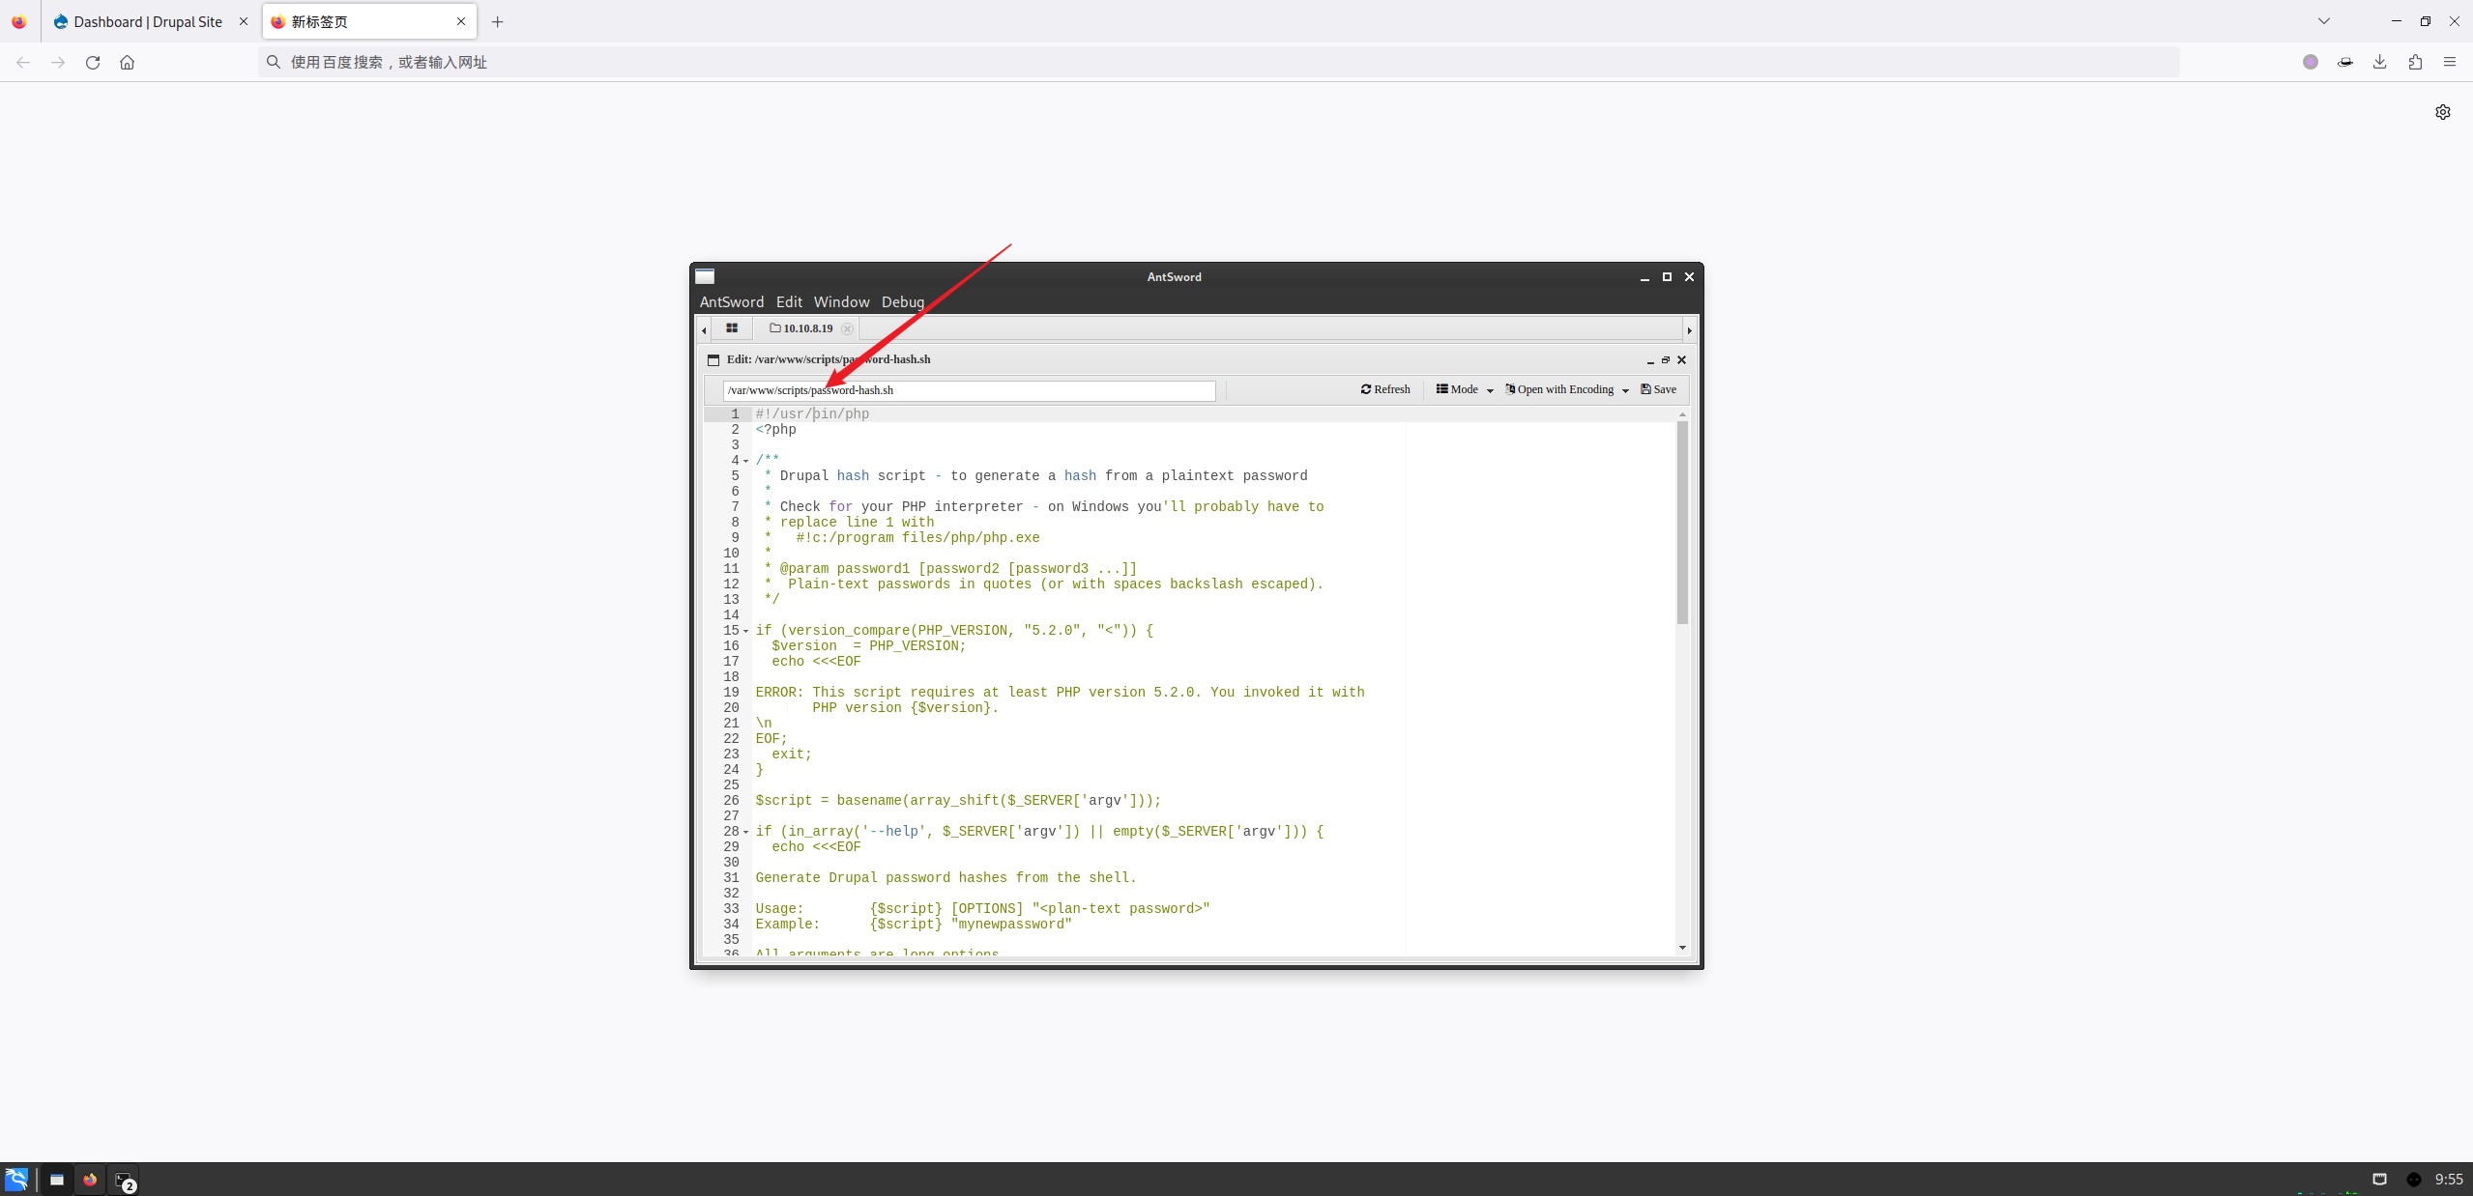This screenshot has height=1196, width=2473.
Task: Open the display tray icon in taskbar
Action: coord(2379,1180)
